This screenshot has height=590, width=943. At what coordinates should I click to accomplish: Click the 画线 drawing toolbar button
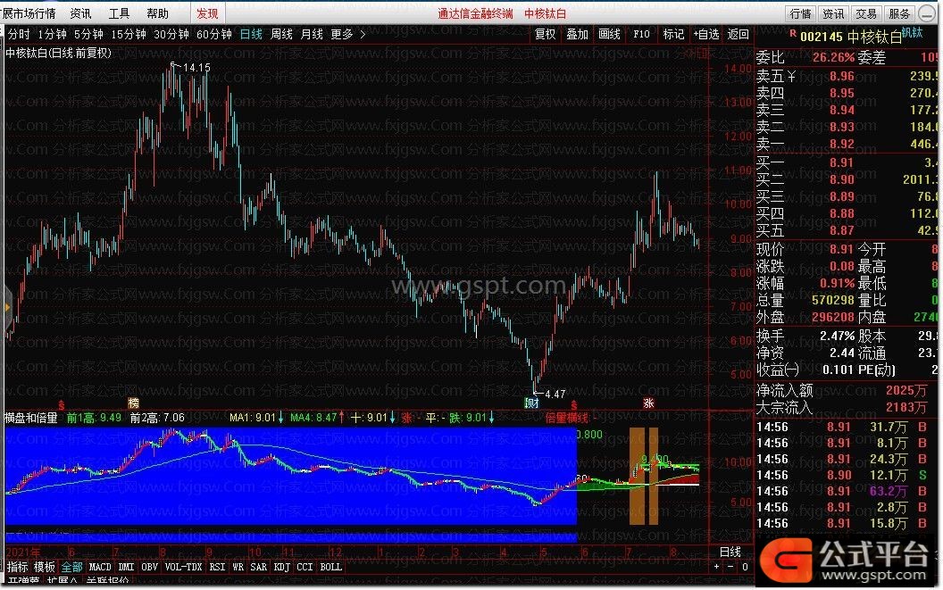point(609,34)
